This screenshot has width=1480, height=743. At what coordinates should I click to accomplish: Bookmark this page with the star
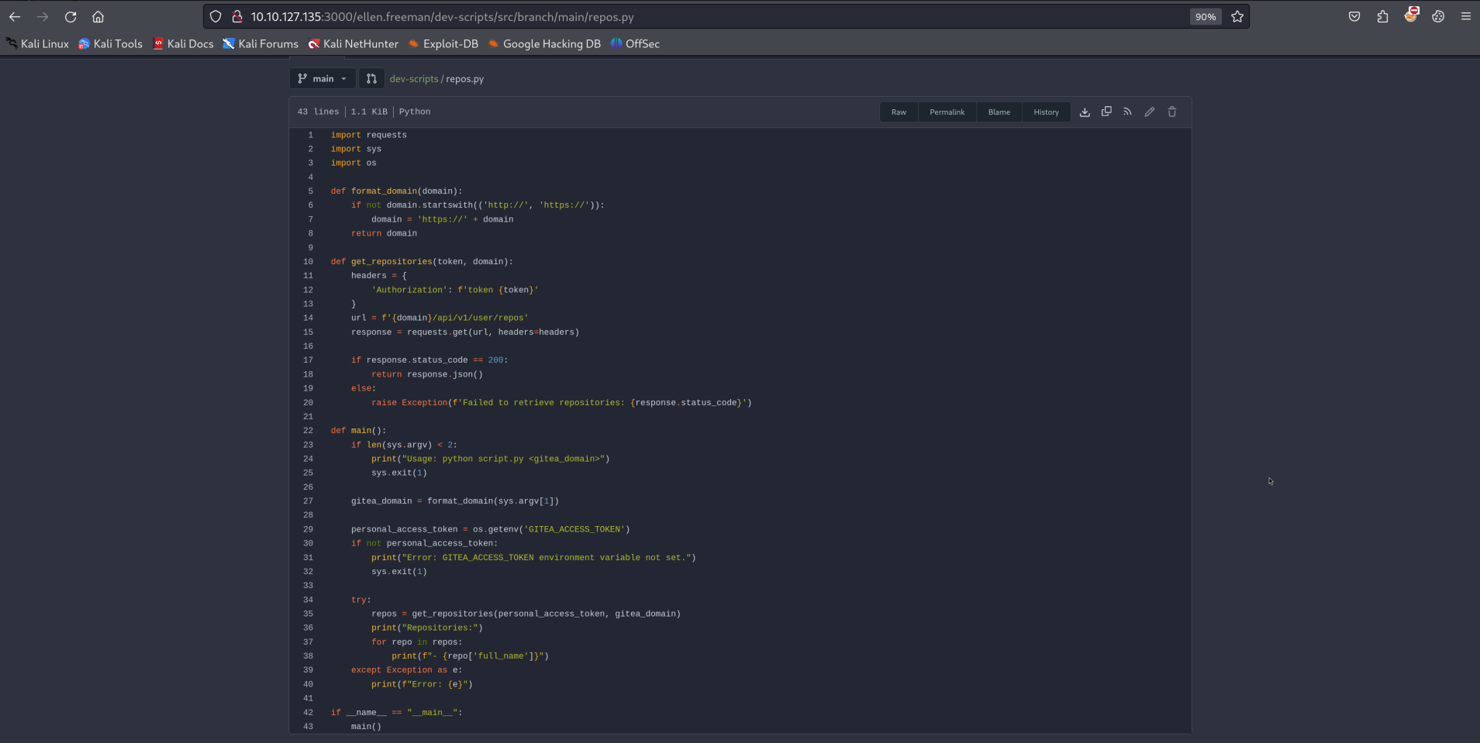(1237, 17)
